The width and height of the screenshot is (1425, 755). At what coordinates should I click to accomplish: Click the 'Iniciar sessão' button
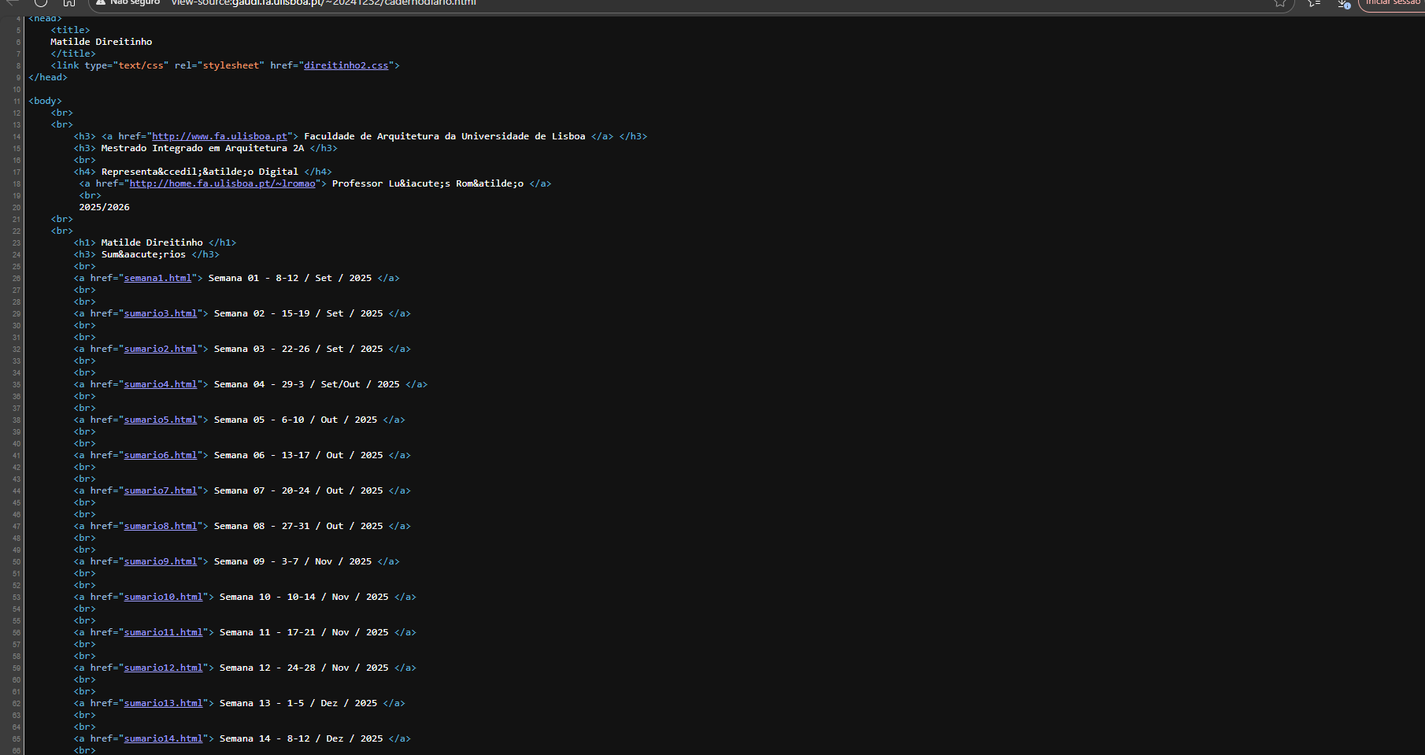1392,2
